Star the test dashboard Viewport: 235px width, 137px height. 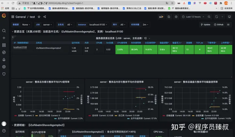tap(39, 17)
